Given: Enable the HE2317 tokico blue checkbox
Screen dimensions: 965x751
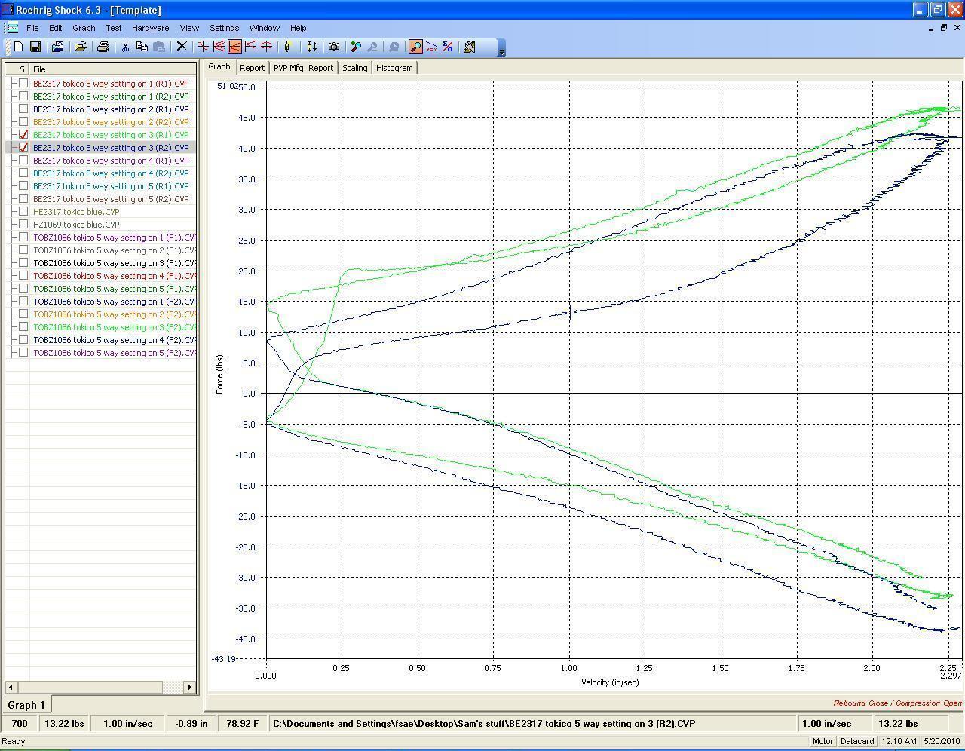Looking at the screenshot, I should click(x=23, y=212).
